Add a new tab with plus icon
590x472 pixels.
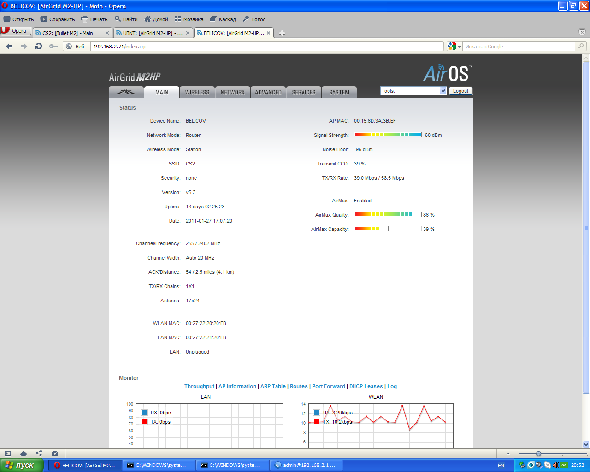[282, 33]
